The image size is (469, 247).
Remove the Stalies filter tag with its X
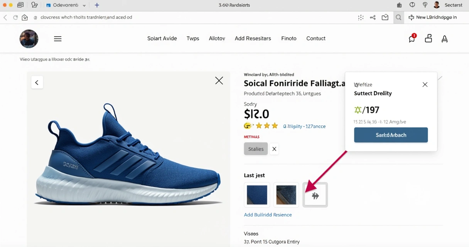pos(274,149)
